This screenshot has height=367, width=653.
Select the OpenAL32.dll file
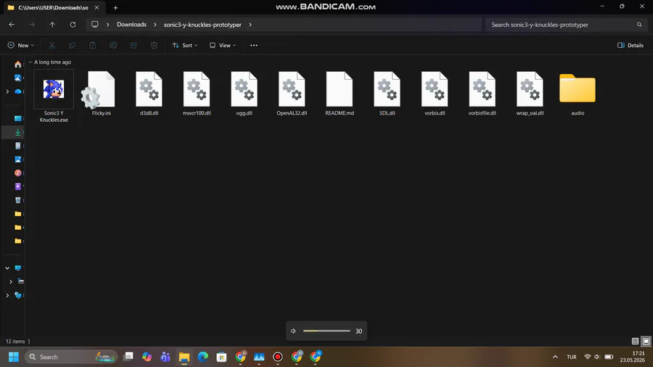click(x=292, y=94)
